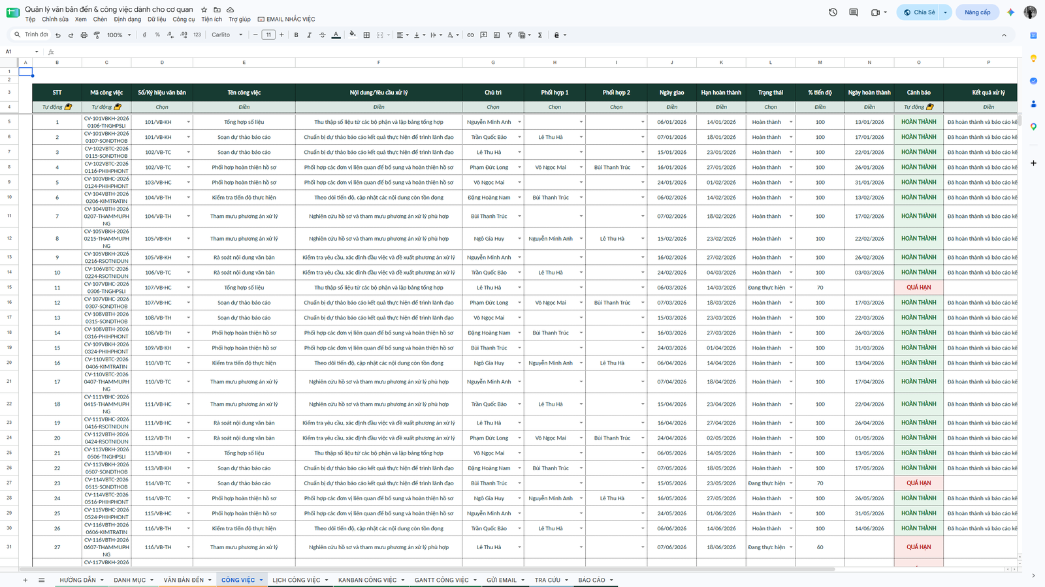
Task: Open the text color picker
Action: 336,35
